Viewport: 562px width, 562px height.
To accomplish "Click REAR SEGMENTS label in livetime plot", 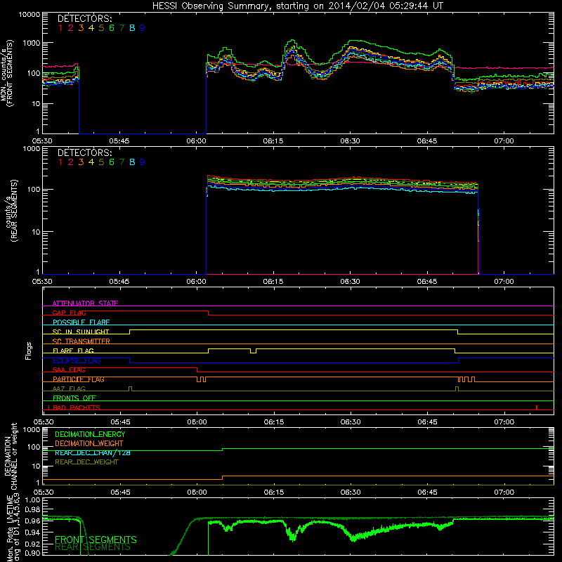I will coord(93,547).
